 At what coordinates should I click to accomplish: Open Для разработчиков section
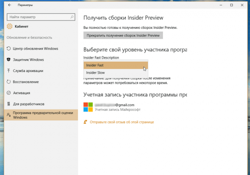(41, 104)
